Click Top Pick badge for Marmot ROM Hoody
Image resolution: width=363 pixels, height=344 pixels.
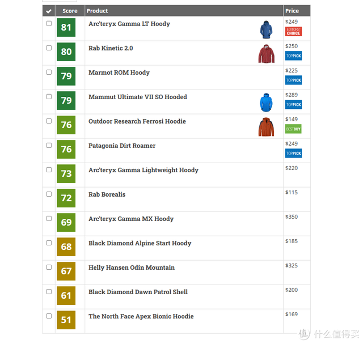tap(293, 80)
